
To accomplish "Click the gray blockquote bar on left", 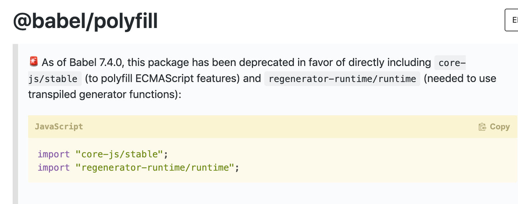I will tap(15, 124).
